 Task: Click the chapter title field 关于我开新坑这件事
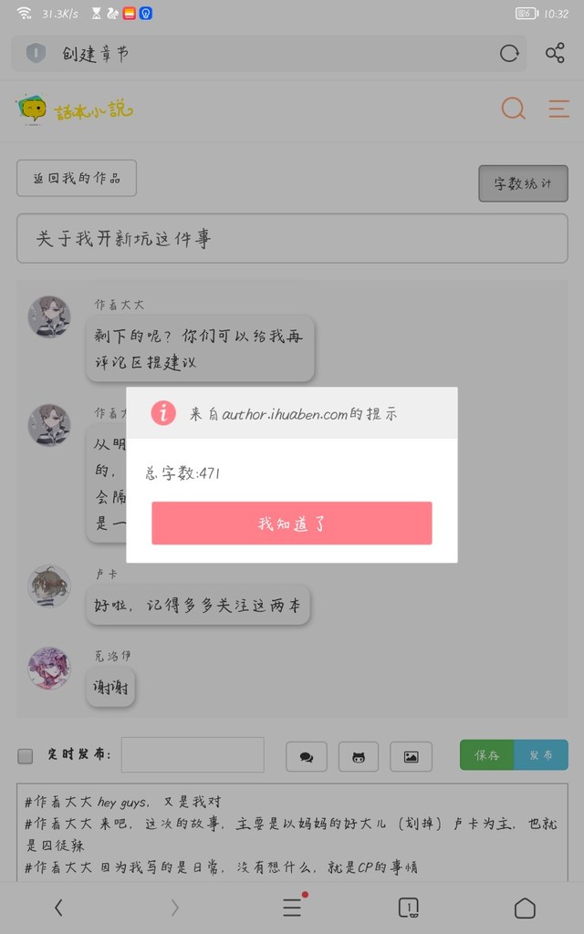(292, 238)
